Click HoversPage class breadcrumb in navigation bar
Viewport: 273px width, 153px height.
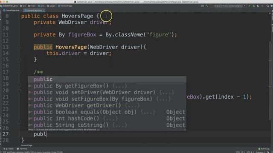65,6
